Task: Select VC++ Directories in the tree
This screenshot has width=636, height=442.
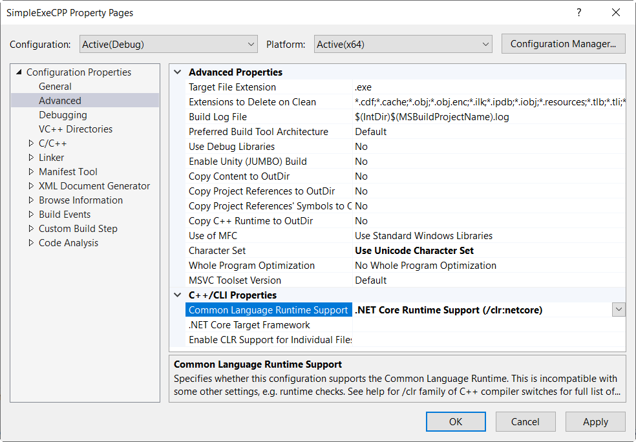Action: 75,129
